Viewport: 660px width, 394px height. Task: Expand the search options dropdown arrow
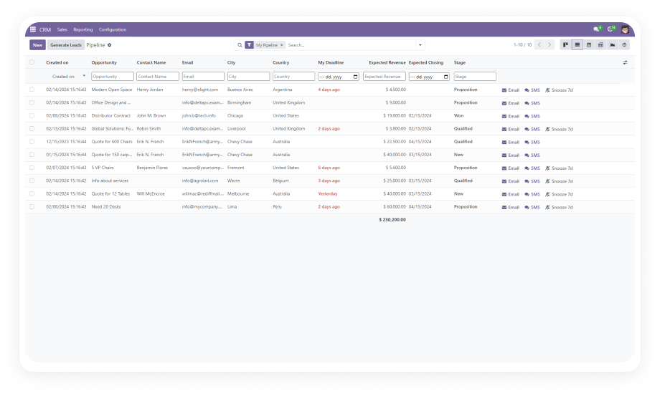click(x=420, y=45)
